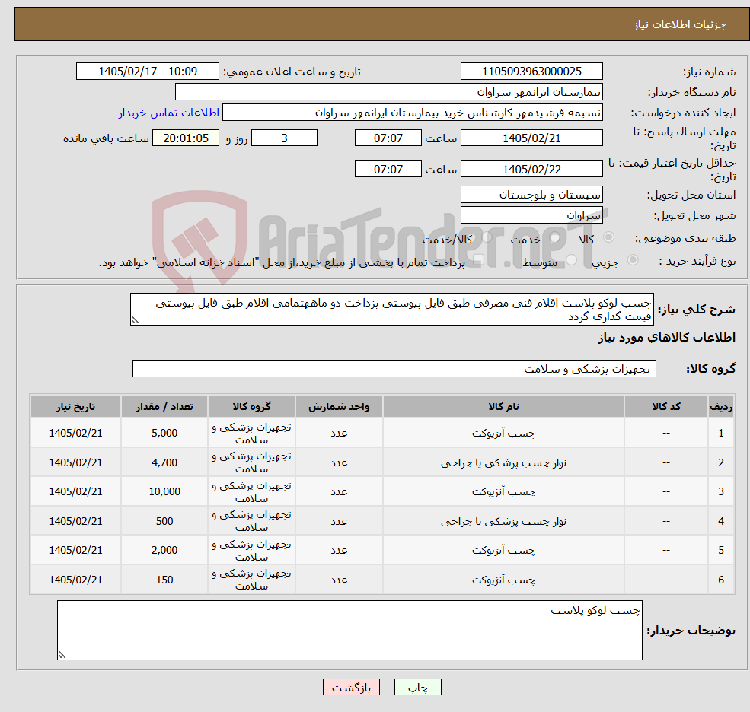Click the گروه کالا goods group field
The image size is (750, 712).
(x=394, y=368)
